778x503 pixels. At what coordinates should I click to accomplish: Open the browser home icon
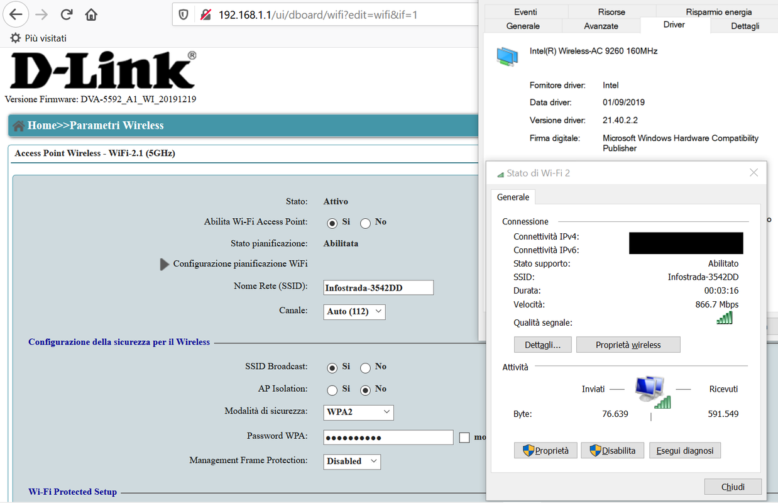click(92, 14)
